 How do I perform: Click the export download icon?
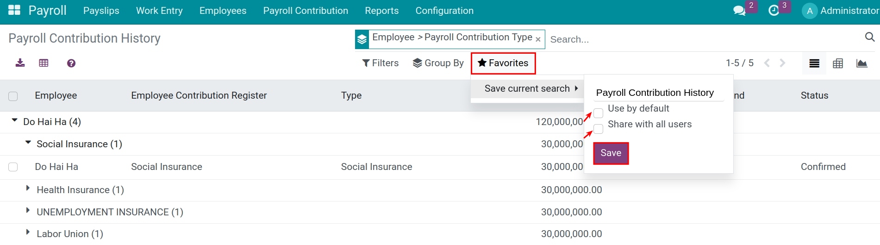pos(20,63)
